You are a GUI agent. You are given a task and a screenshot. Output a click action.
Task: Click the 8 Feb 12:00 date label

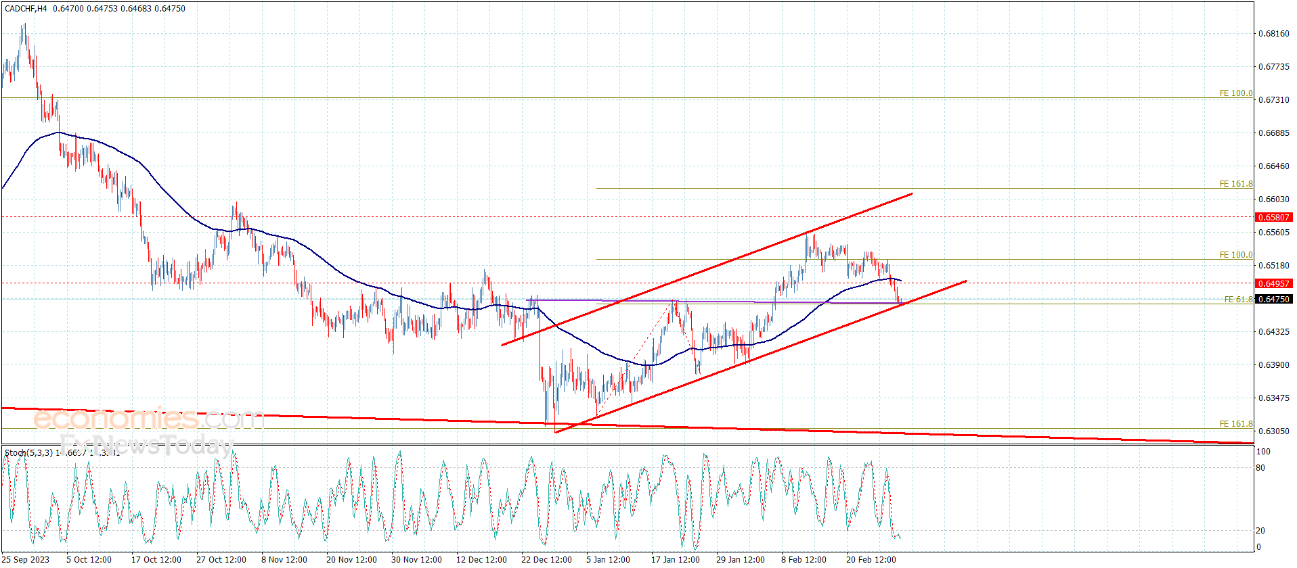804,559
